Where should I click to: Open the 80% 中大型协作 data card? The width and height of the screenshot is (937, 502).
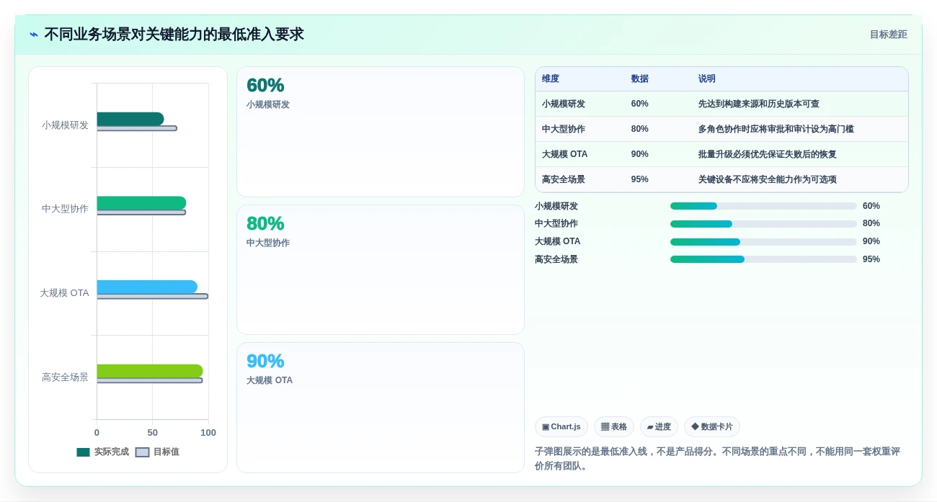[380, 270]
